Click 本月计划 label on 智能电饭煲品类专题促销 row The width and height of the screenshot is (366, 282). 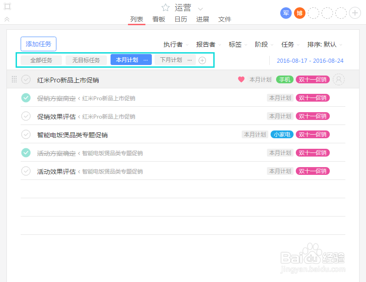click(255, 135)
